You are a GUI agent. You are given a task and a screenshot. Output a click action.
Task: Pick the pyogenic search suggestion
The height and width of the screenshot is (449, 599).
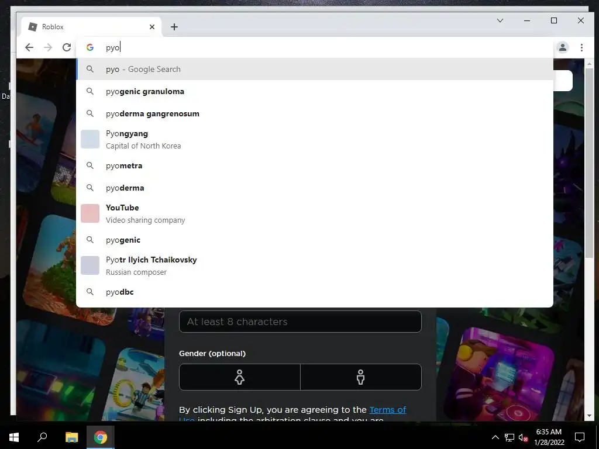pyautogui.click(x=315, y=240)
